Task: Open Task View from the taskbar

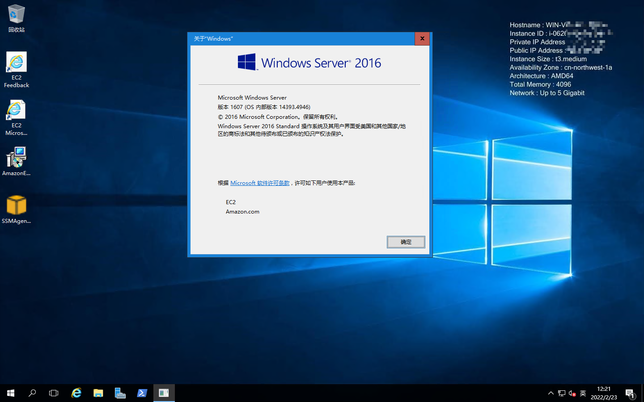Action: (x=53, y=393)
